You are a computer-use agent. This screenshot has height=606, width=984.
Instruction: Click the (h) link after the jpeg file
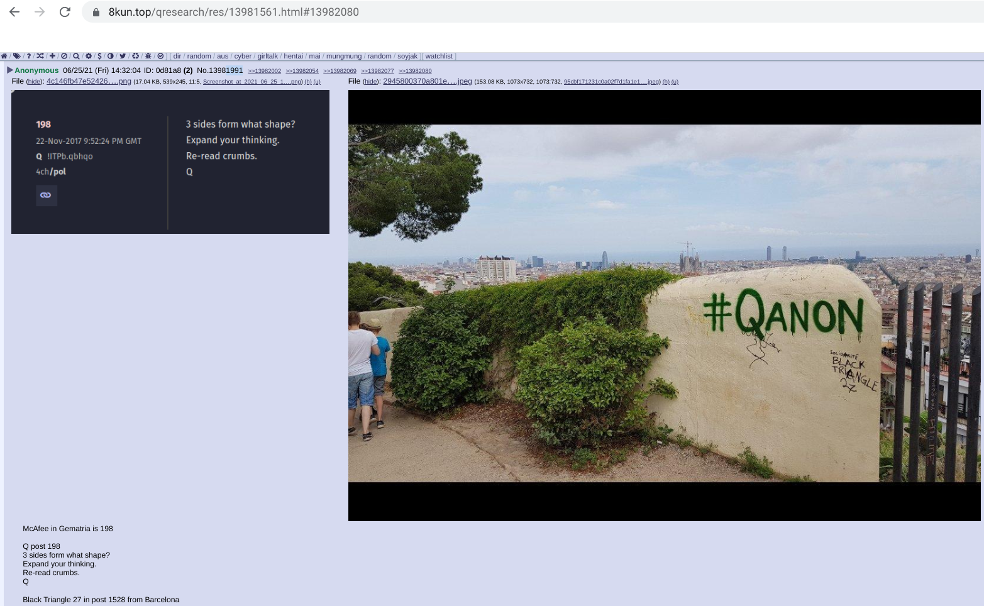[666, 82]
